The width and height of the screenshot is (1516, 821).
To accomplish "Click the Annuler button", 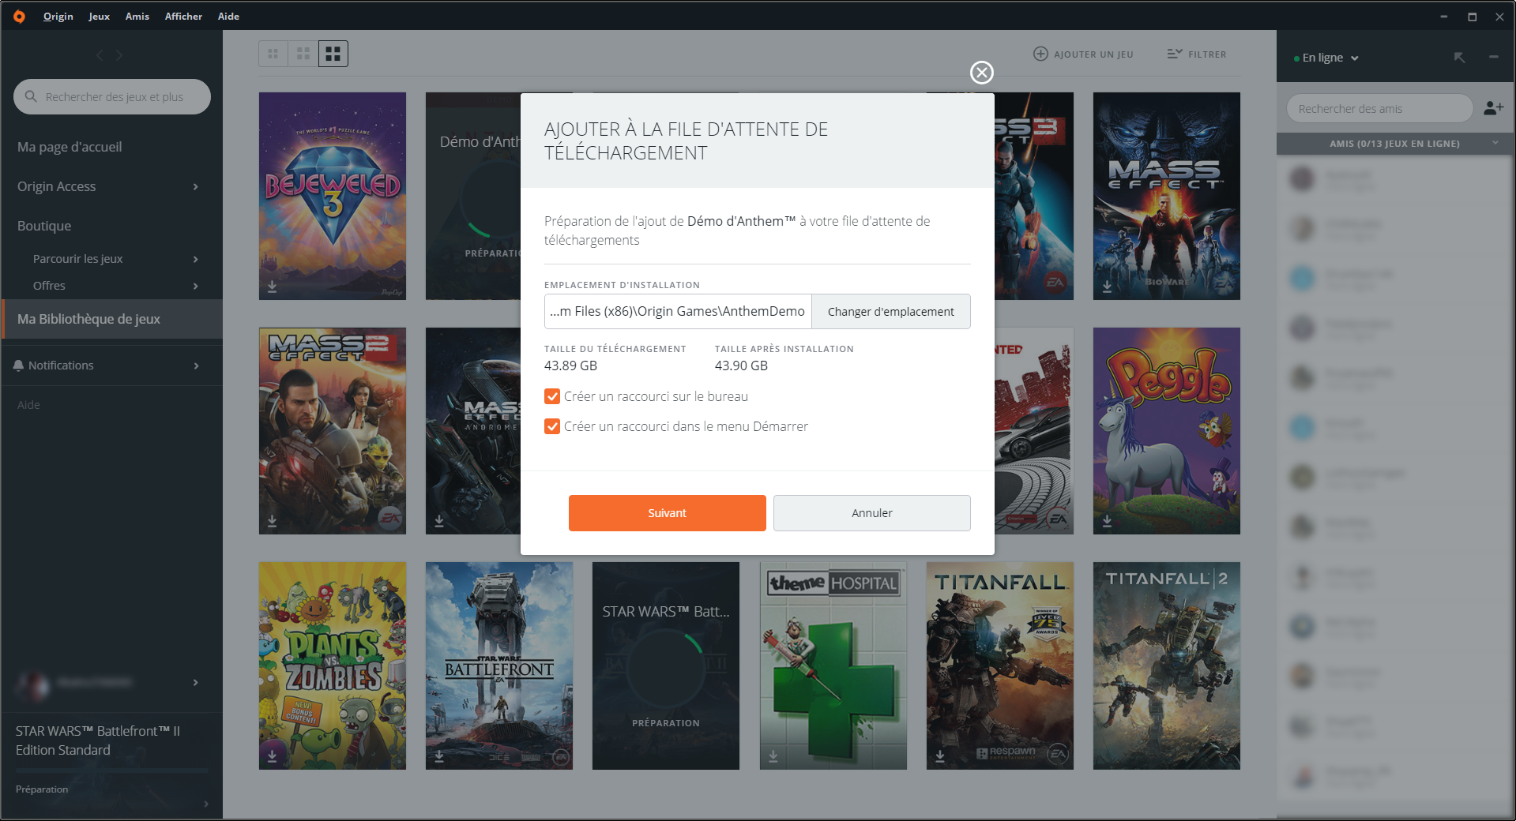I will (x=871, y=513).
